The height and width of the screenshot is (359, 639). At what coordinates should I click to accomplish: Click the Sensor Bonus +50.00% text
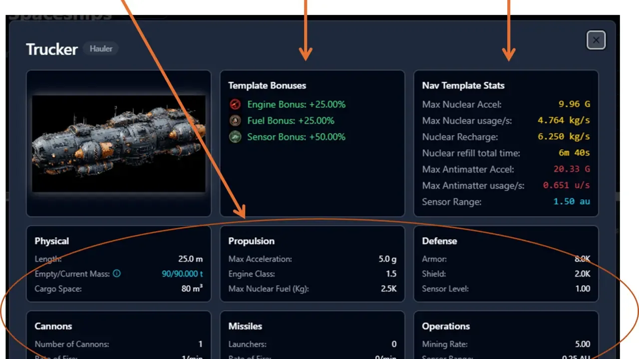tap(296, 137)
